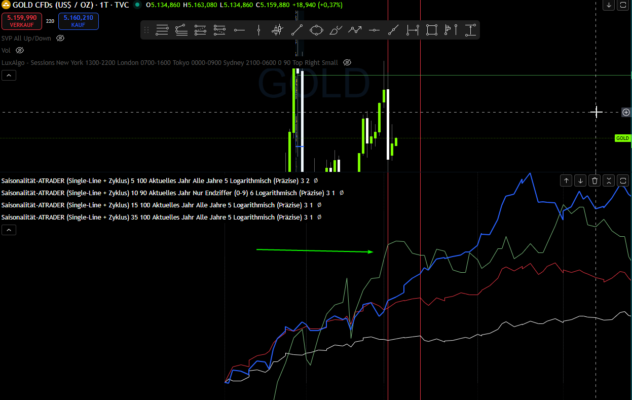Show the LuxAlgo Sessions indicator
Image resolution: width=632 pixels, height=400 pixels.
pyautogui.click(x=347, y=62)
